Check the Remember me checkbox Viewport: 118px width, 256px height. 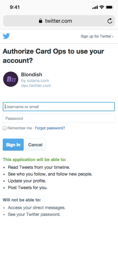(x=5, y=128)
